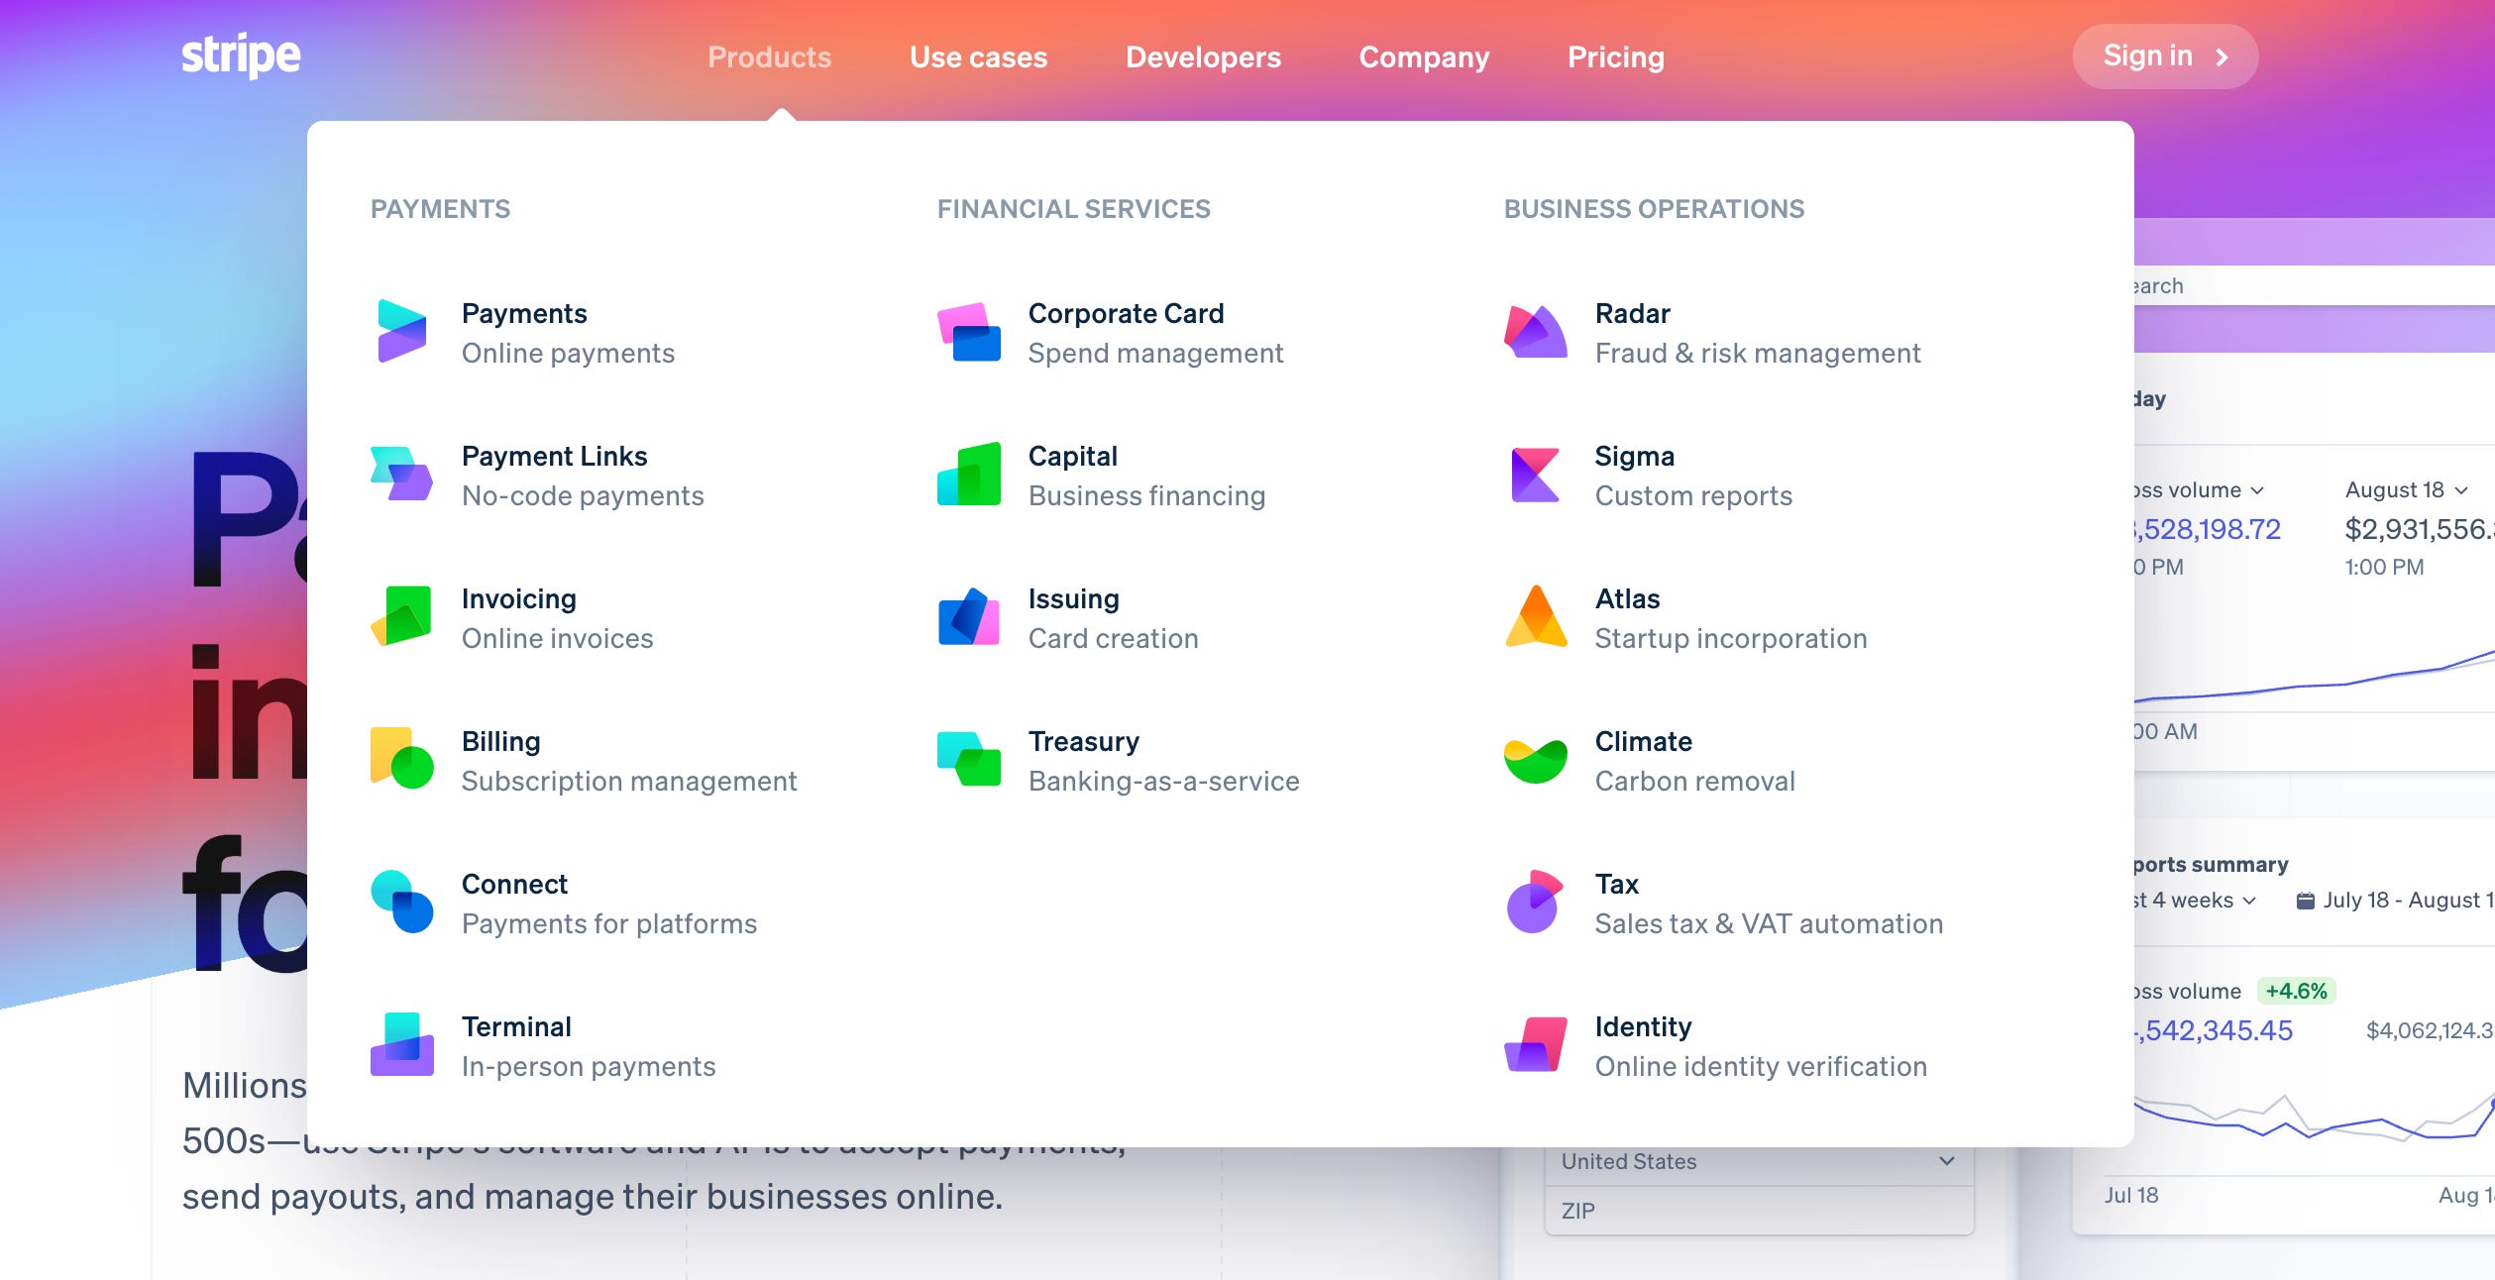Image resolution: width=2495 pixels, height=1280 pixels.
Task: Click the ZIP input field
Action: 1758,1211
